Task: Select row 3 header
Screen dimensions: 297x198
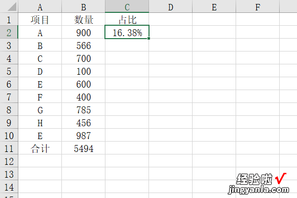Action: coord(9,45)
